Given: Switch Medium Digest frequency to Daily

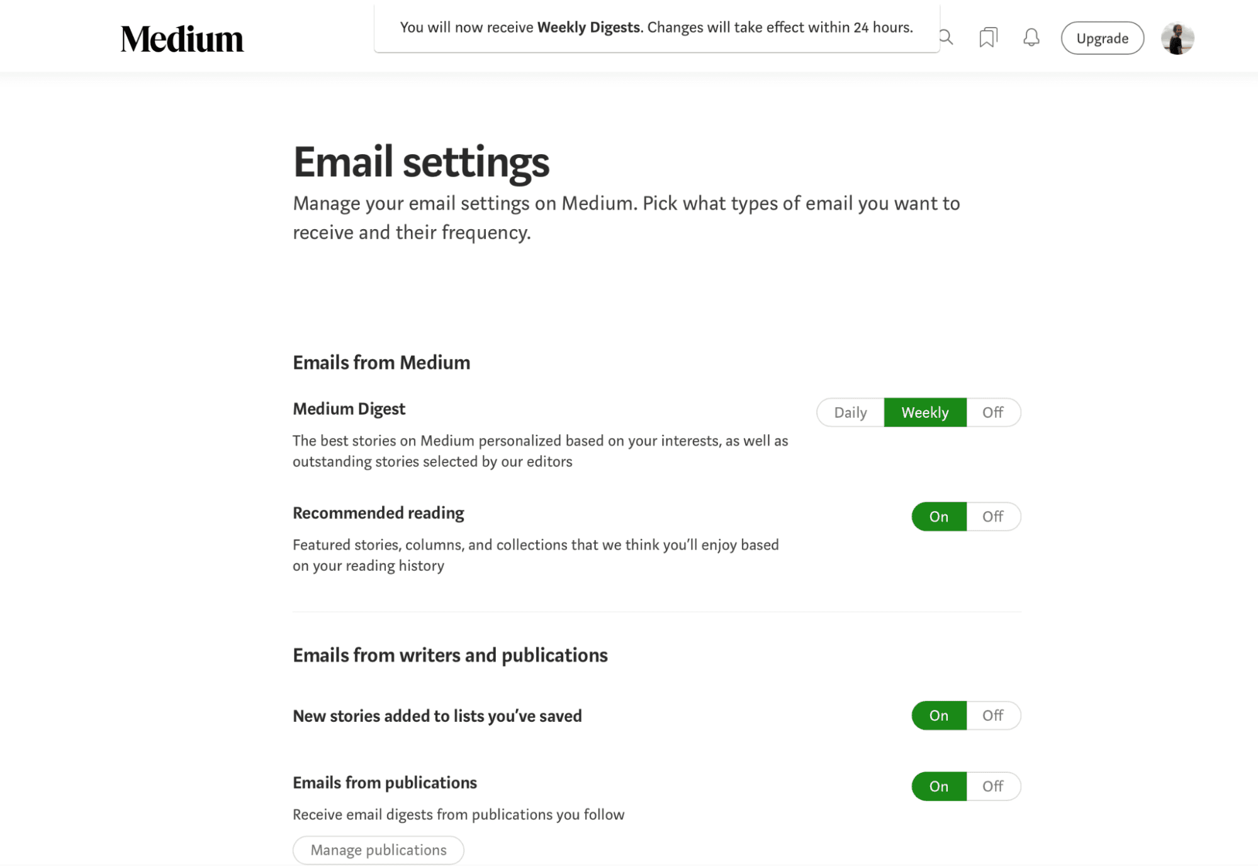Looking at the screenshot, I should [x=850, y=412].
